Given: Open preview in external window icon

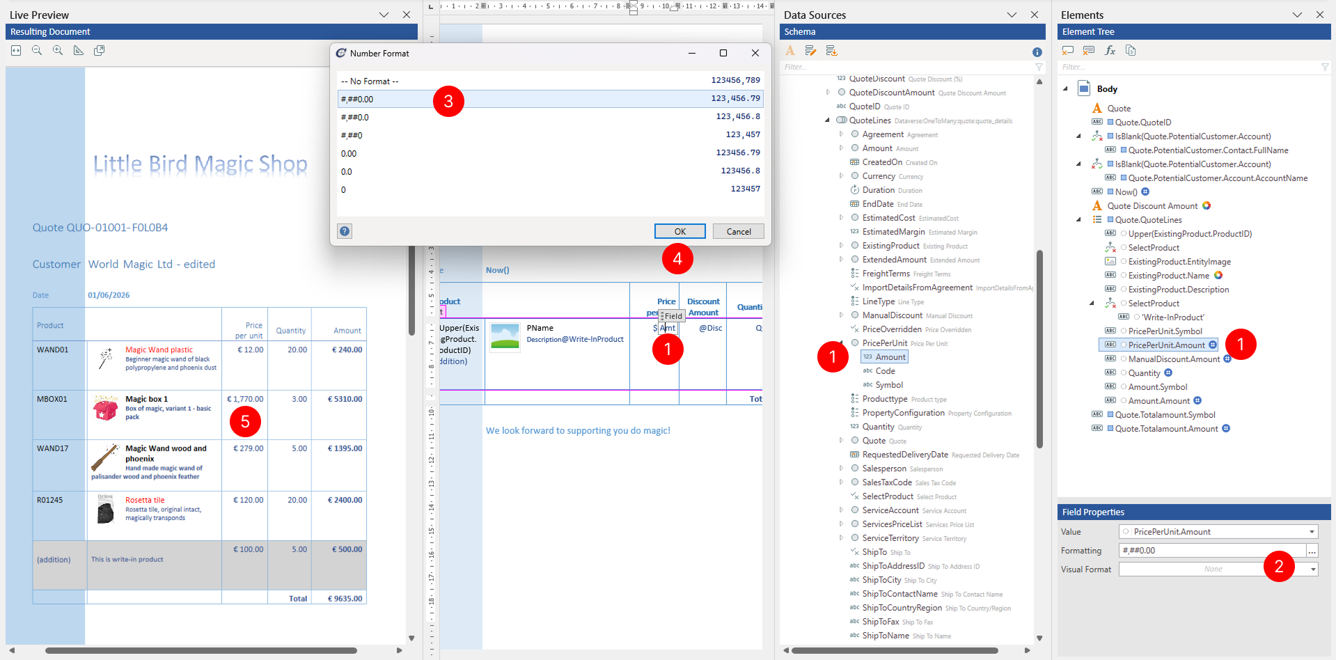Looking at the screenshot, I should (100, 50).
